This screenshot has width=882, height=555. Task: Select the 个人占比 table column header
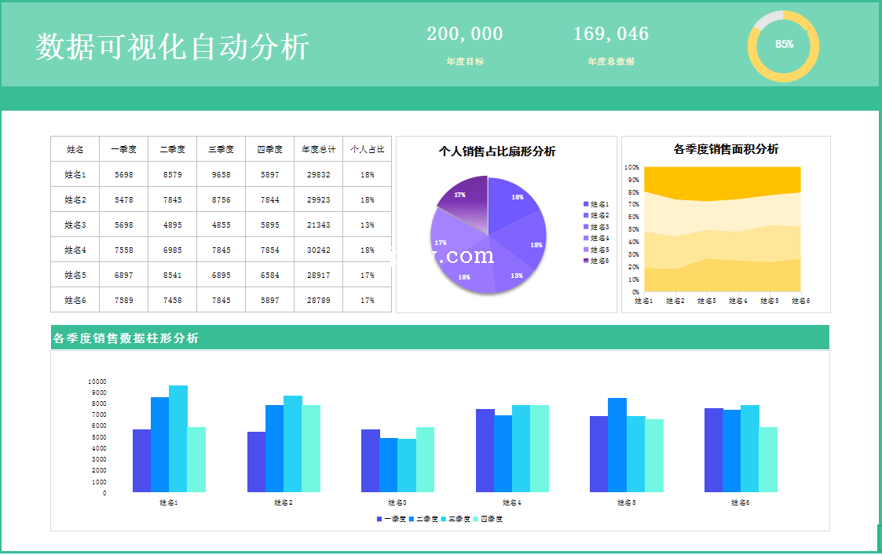pyautogui.click(x=367, y=149)
